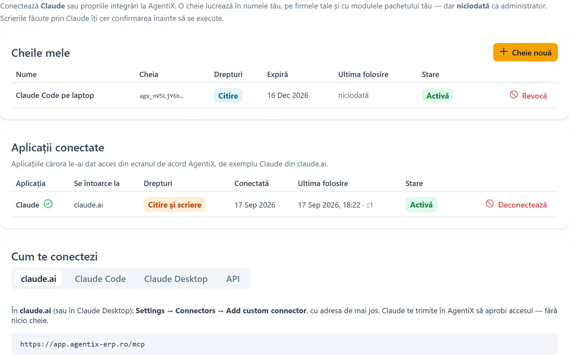Screen dimensions: 569x355
Task: Click the disconnect icon in the Claude row
Action: (x=490, y=204)
